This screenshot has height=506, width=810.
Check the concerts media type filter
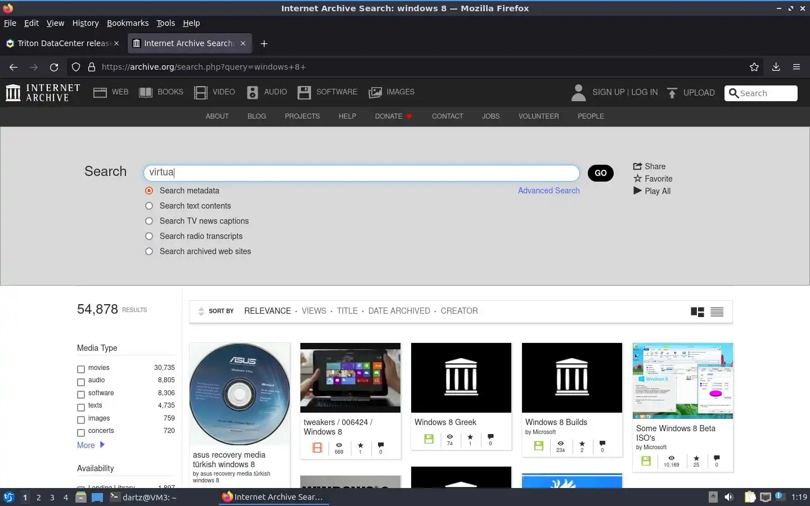click(81, 432)
